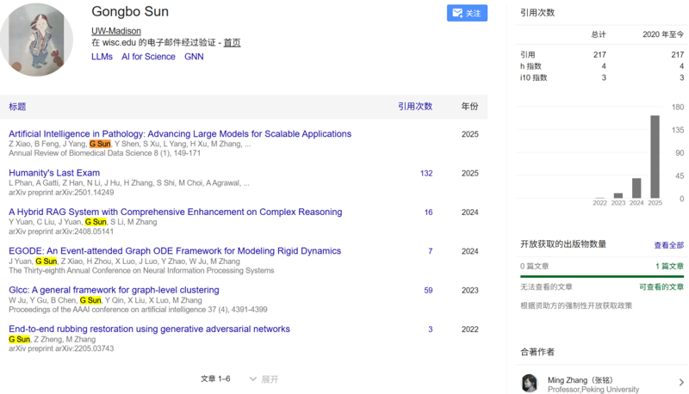This screenshot has height=394, width=689.
Task: Sort articles by citation count column header
Action: [x=414, y=107]
